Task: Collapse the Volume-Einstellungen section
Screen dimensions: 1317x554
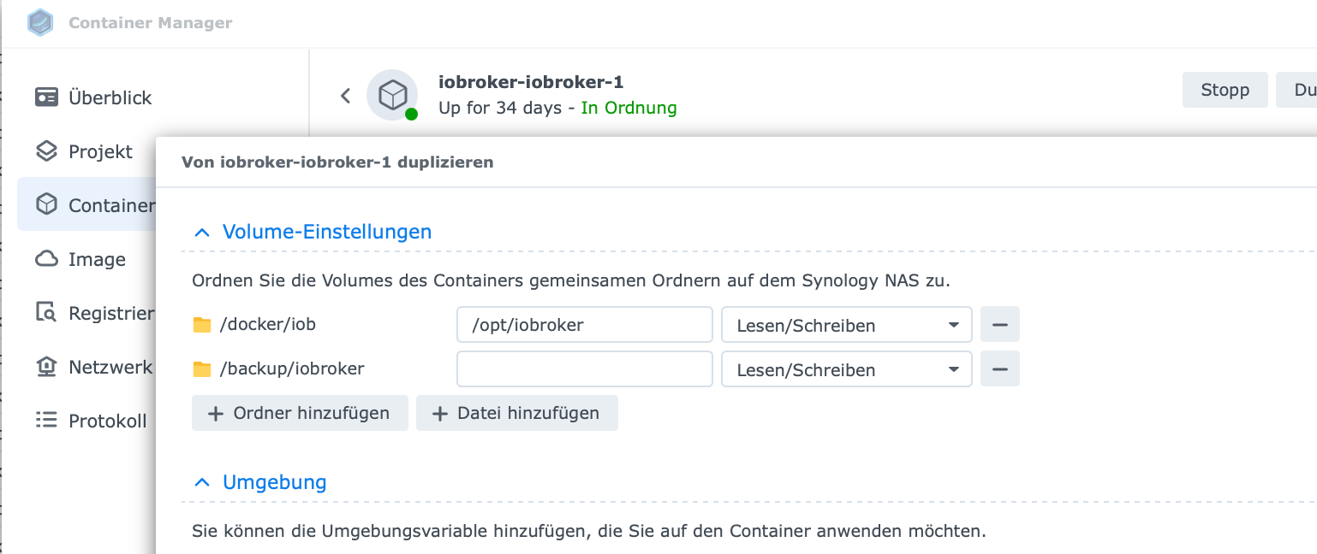Action: 202,232
